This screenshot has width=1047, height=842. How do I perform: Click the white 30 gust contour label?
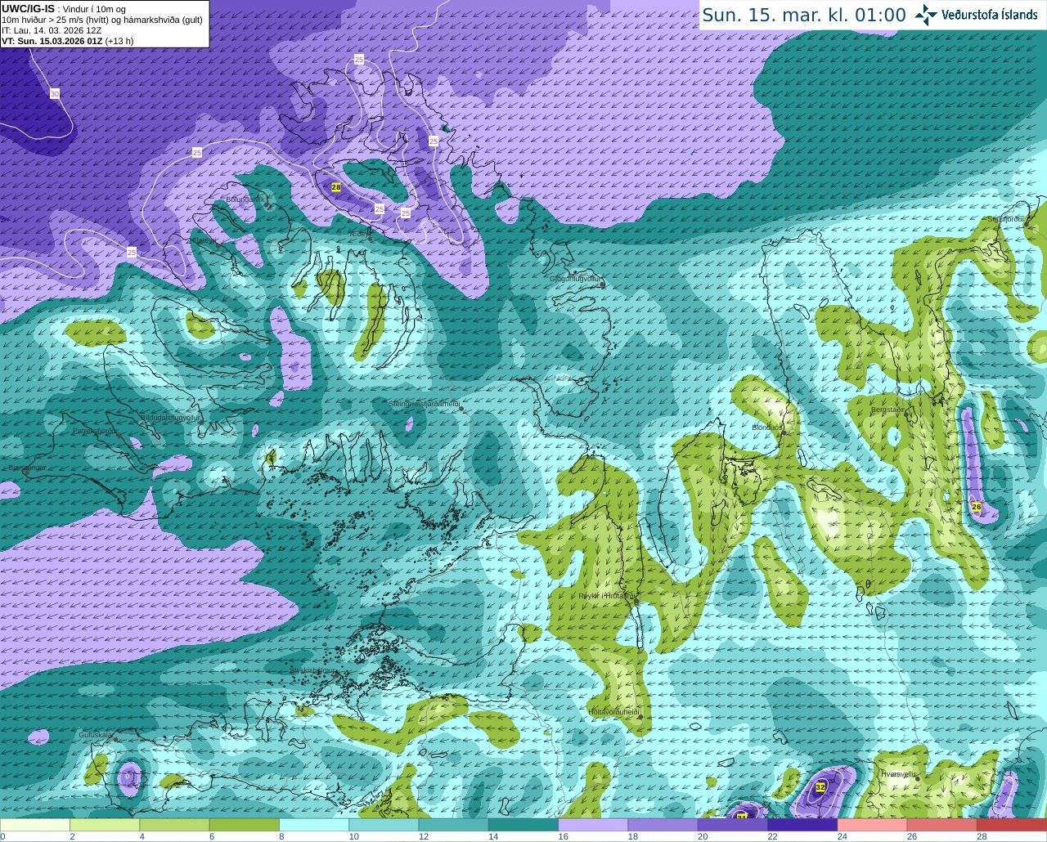point(55,94)
